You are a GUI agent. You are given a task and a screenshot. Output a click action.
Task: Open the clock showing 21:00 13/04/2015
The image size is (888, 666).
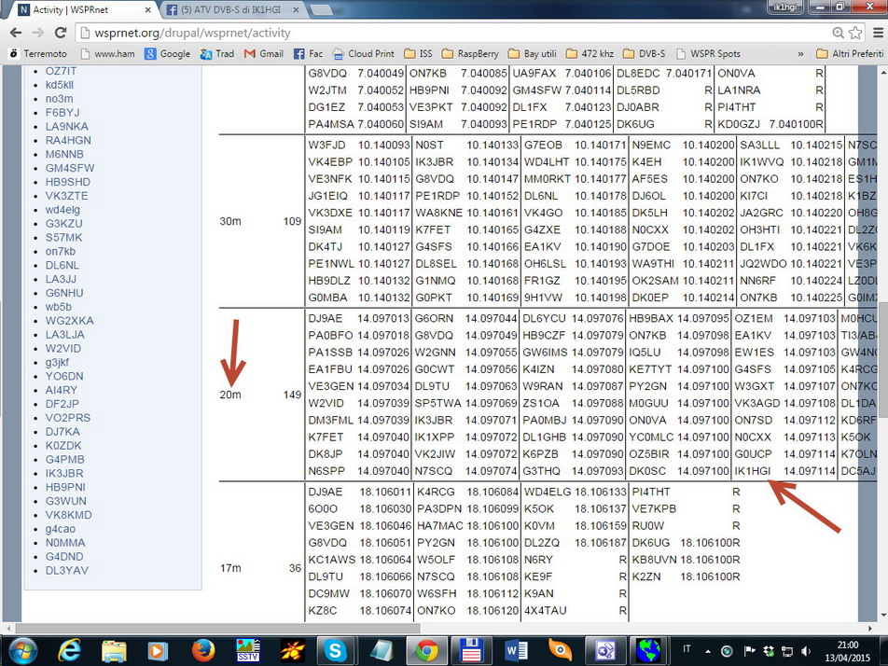point(848,651)
